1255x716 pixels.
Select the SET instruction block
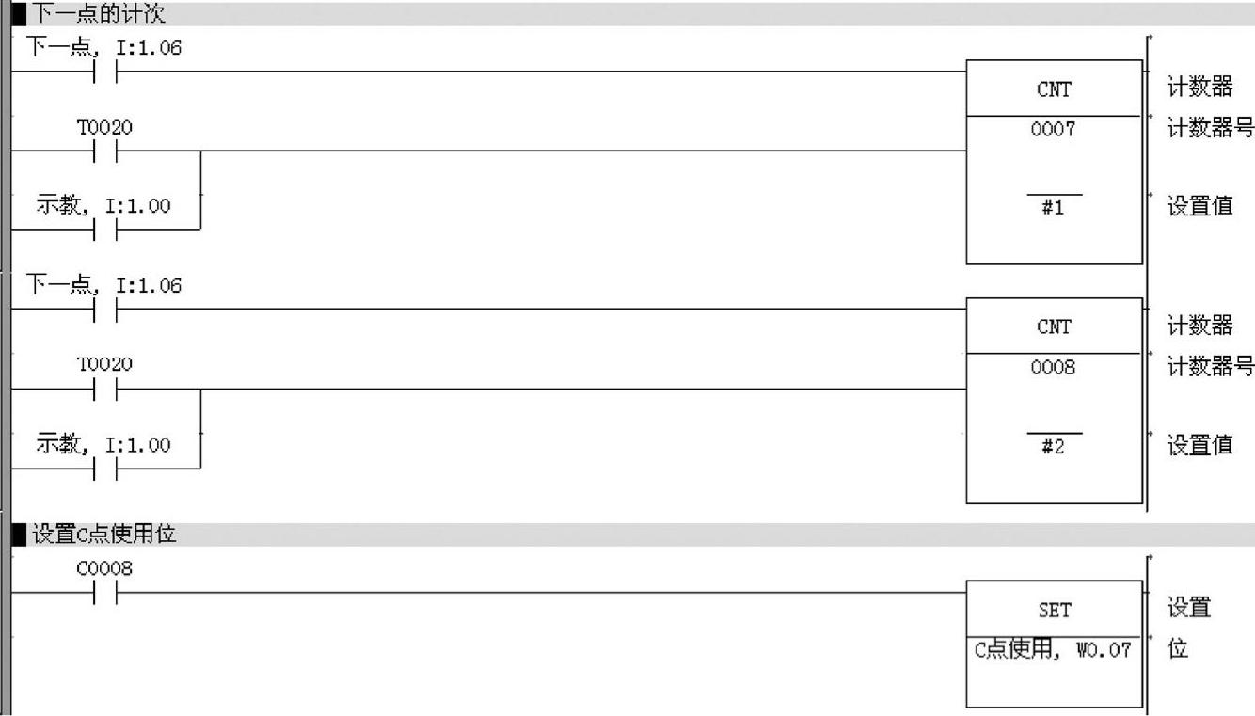(x=1054, y=644)
